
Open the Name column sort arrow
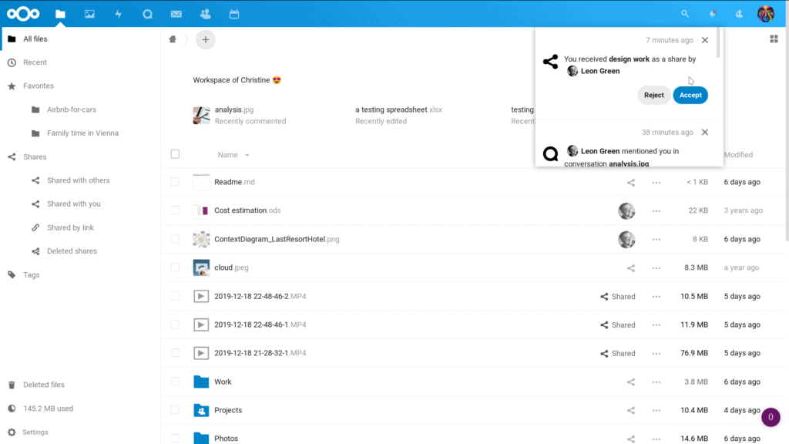point(247,155)
